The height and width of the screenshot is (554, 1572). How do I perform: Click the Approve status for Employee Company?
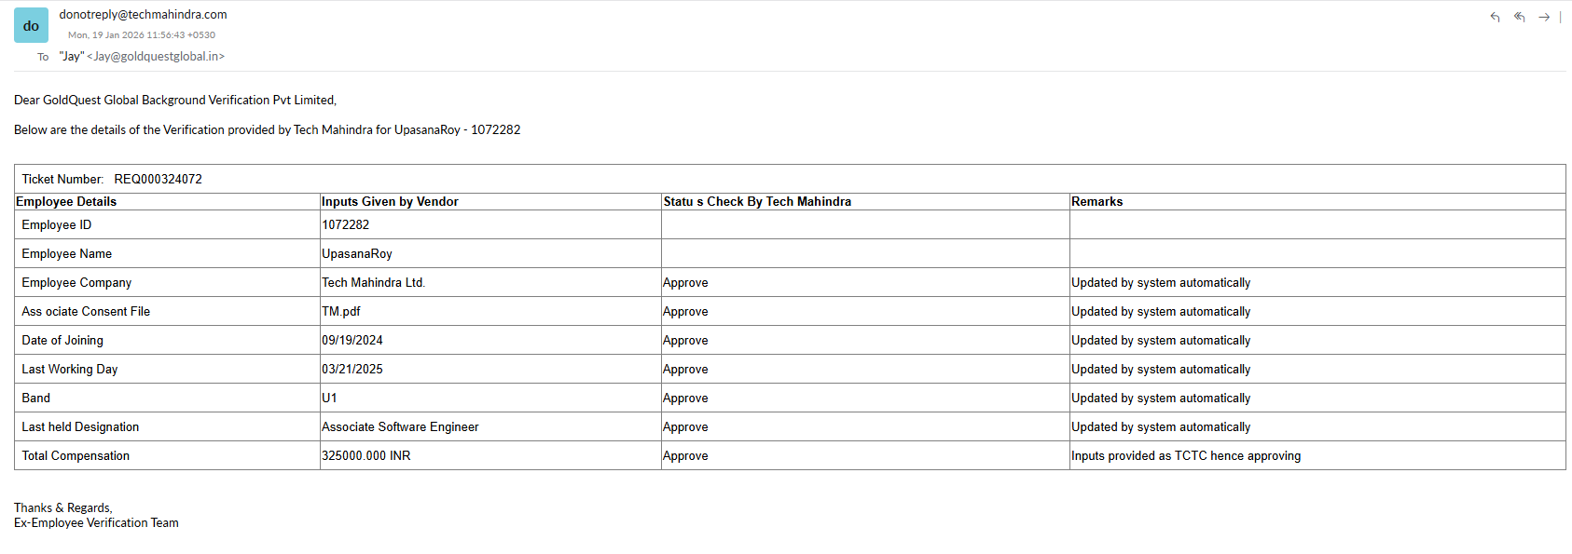685,283
